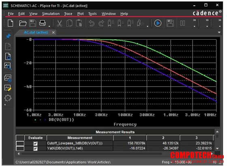Close the AC.dat (active) tab
The image size is (227, 166).
point(54,32)
